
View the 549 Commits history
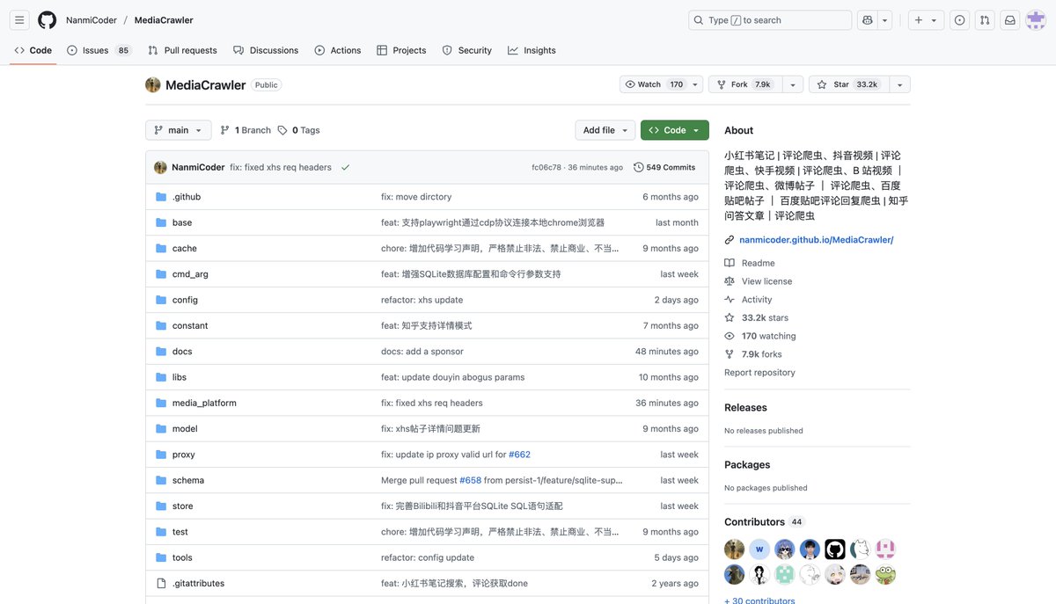[x=664, y=167]
